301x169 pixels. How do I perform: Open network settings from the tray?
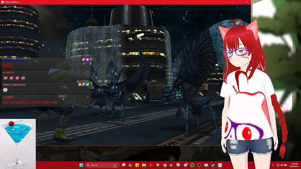point(278,165)
